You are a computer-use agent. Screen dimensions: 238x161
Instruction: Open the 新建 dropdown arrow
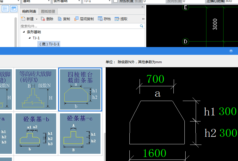36,19
